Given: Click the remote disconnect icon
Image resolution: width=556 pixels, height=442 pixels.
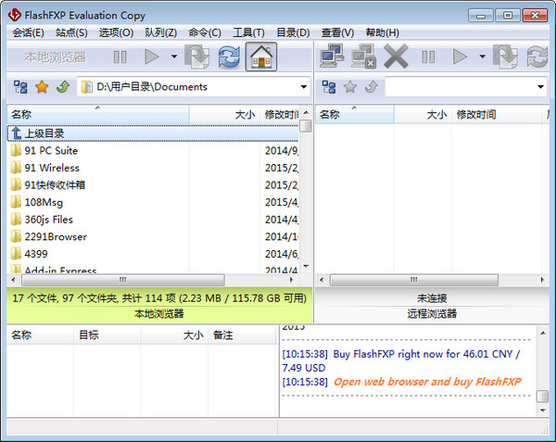Looking at the screenshot, I should point(362,57).
